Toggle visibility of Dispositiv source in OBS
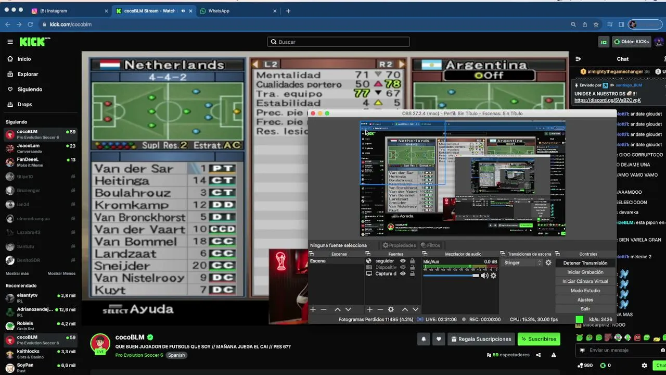The height and width of the screenshot is (375, 666). pyautogui.click(x=403, y=267)
